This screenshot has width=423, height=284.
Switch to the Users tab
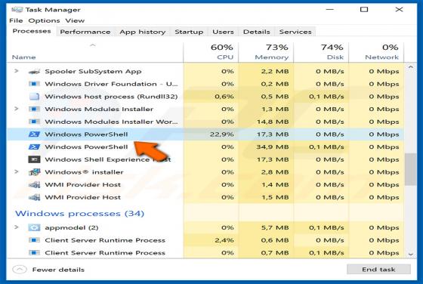coord(223,32)
